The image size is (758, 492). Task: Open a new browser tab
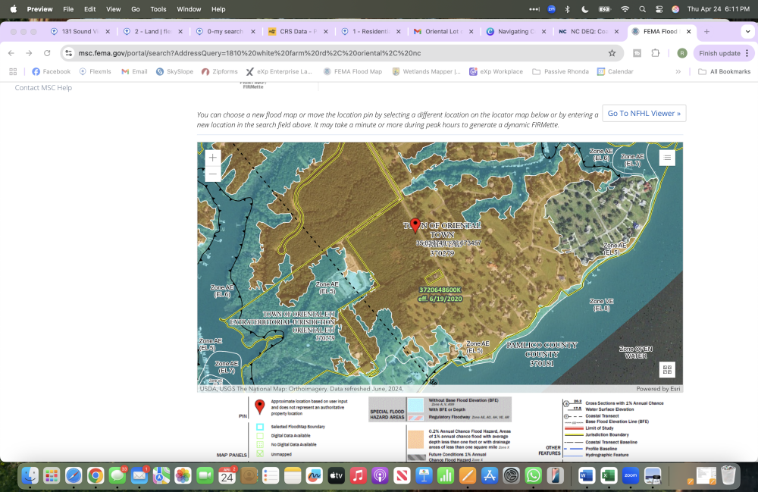click(706, 31)
